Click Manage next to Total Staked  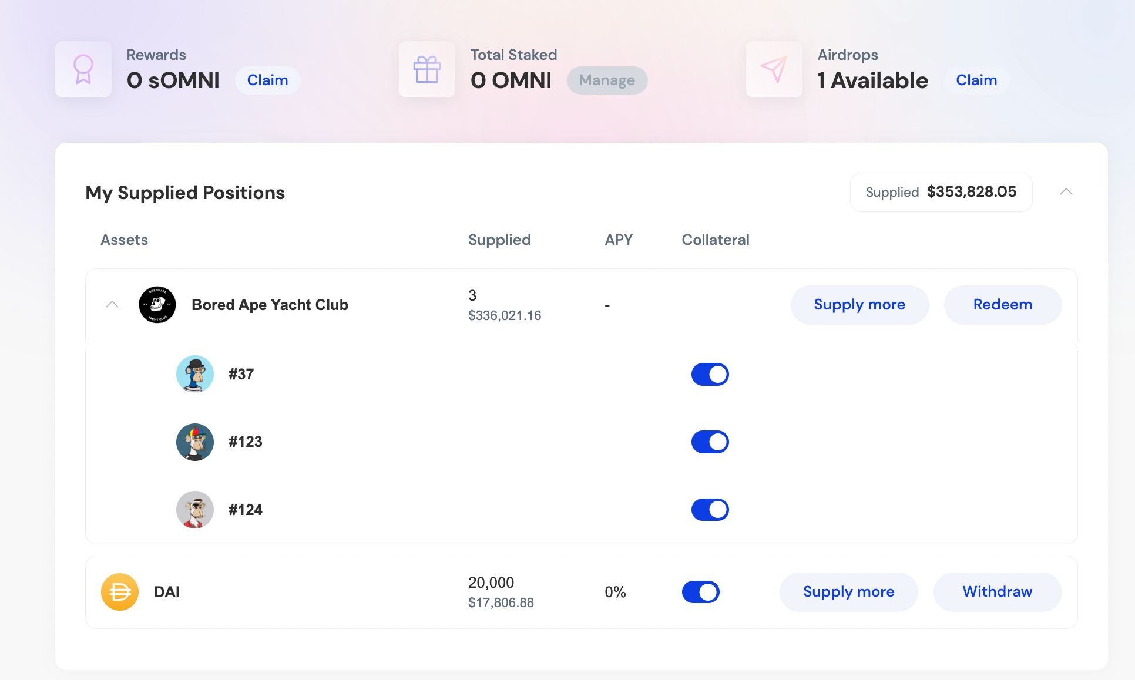click(x=607, y=80)
